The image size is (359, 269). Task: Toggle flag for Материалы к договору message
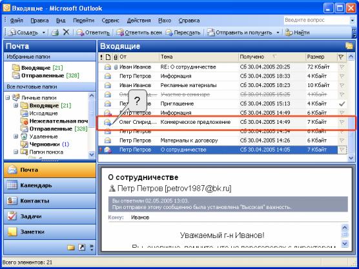[x=342, y=141]
